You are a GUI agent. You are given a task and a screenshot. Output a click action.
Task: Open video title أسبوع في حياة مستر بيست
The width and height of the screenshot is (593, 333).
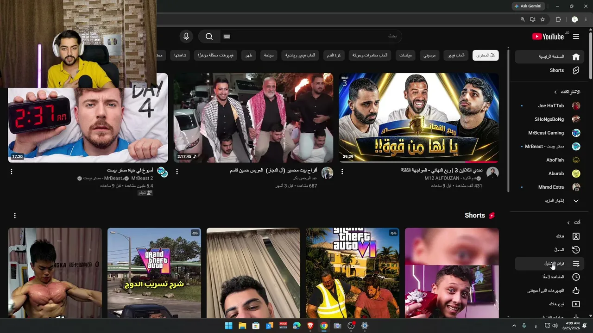[130, 170]
